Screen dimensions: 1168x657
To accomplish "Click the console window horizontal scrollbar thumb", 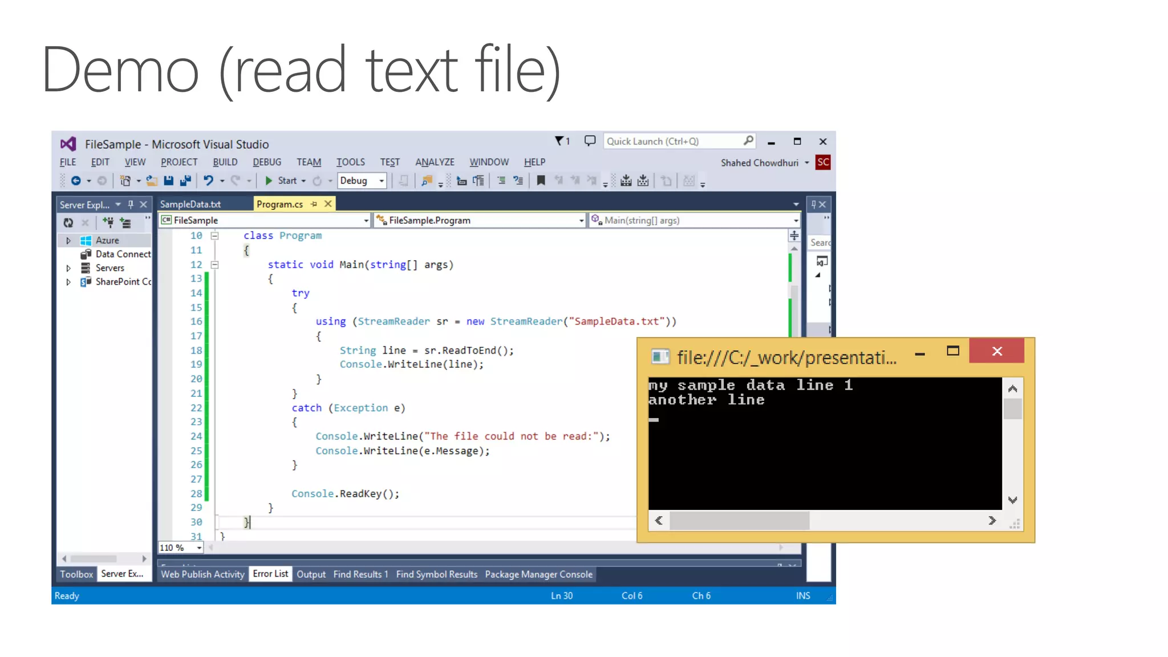I will [739, 521].
